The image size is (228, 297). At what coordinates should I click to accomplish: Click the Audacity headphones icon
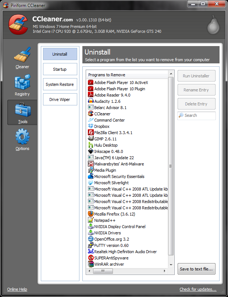91,101
